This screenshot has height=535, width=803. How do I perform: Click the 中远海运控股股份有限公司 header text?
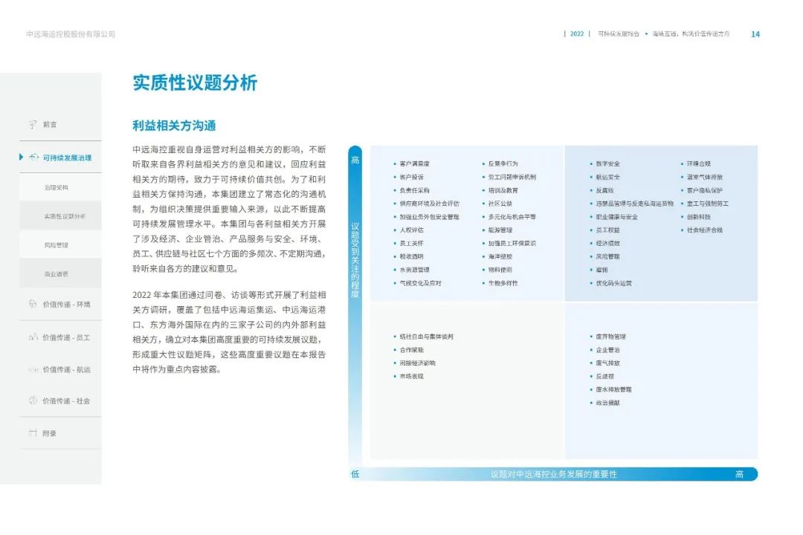click(x=71, y=34)
